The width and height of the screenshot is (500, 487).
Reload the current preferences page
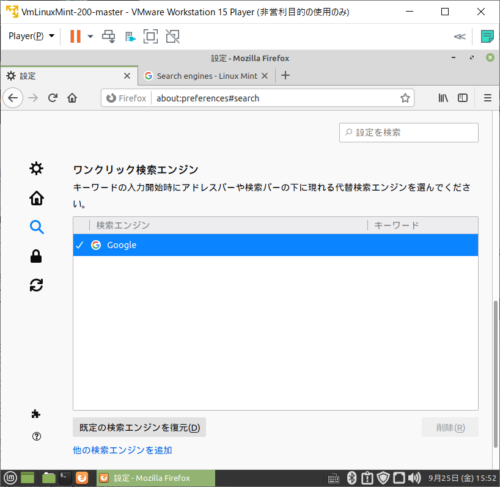[54, 98]
